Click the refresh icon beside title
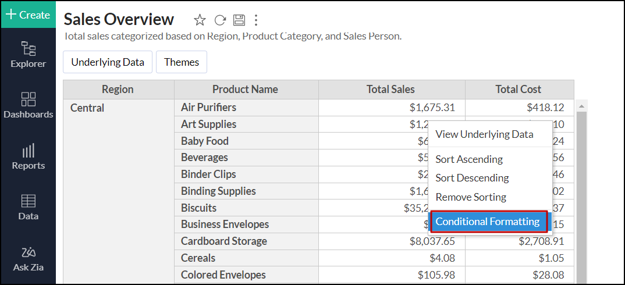This screenshot has width=625, height=285. 219,20
